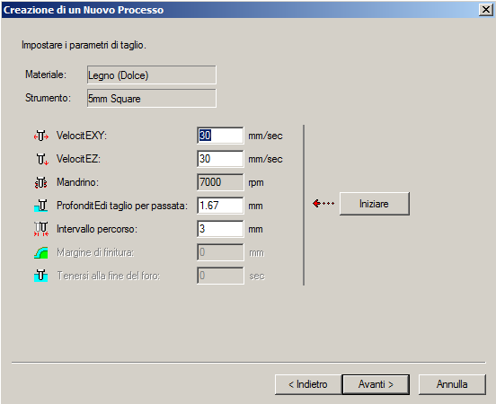Click the Margine di finitura field

coord(220,252)
